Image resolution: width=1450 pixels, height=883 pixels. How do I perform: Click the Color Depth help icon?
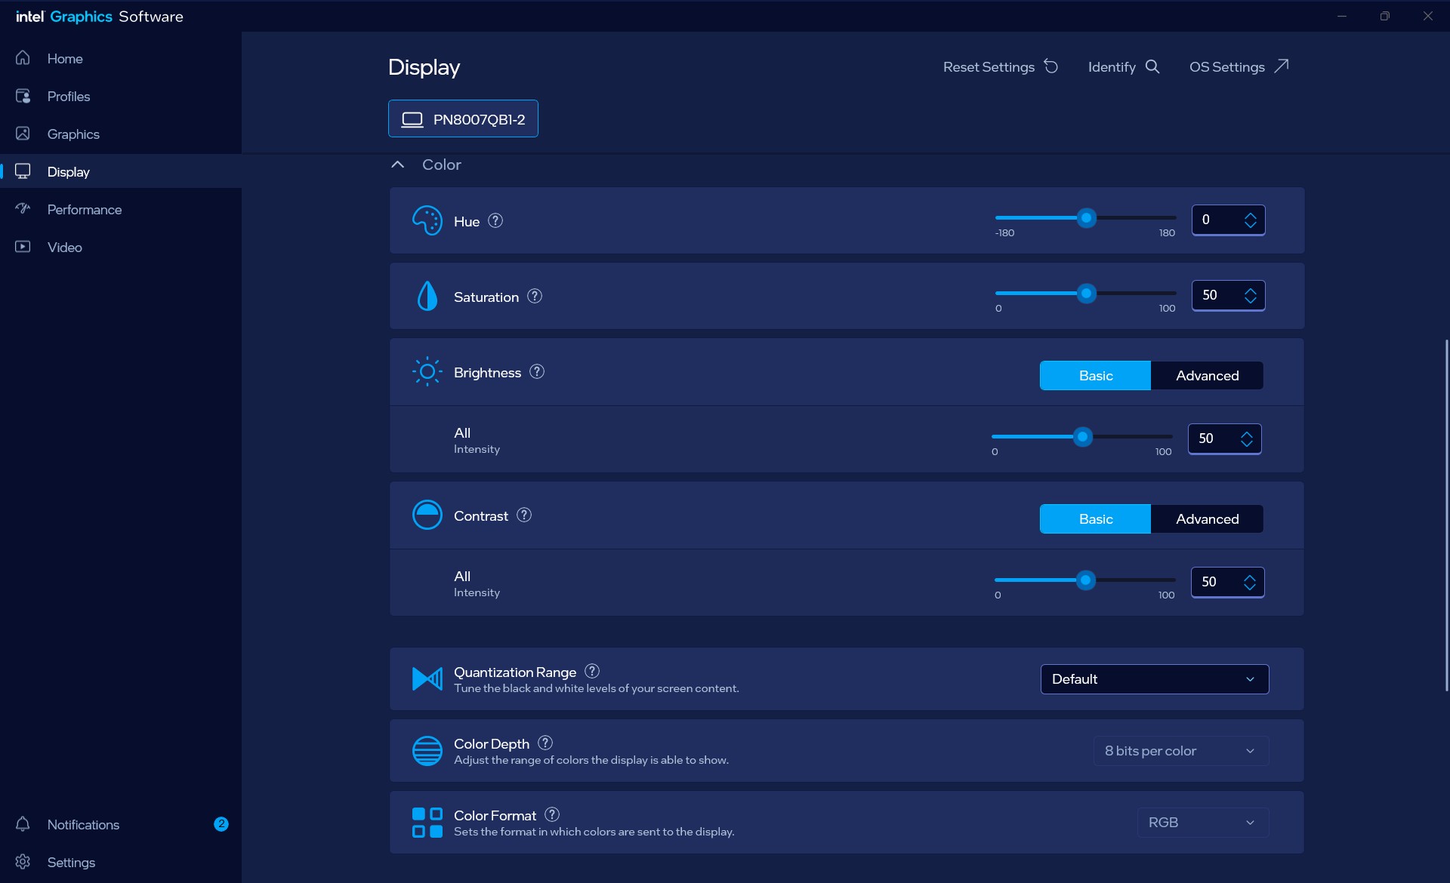tap(545, 743)
